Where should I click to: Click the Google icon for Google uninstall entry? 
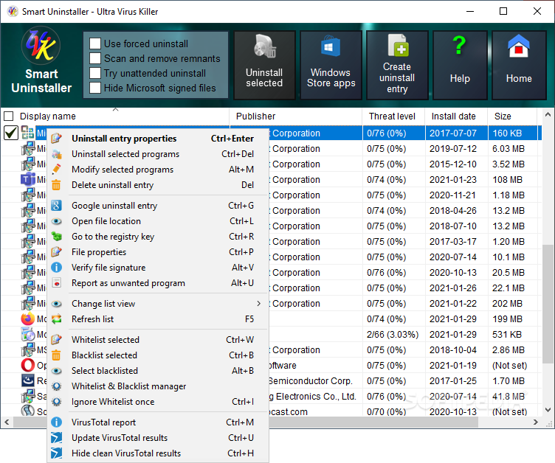point(57,206)
